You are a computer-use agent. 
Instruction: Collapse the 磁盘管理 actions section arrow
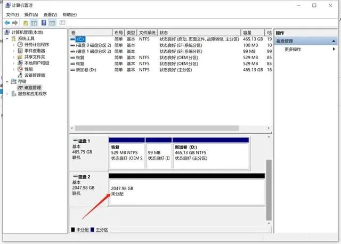(x=334, y=41)
